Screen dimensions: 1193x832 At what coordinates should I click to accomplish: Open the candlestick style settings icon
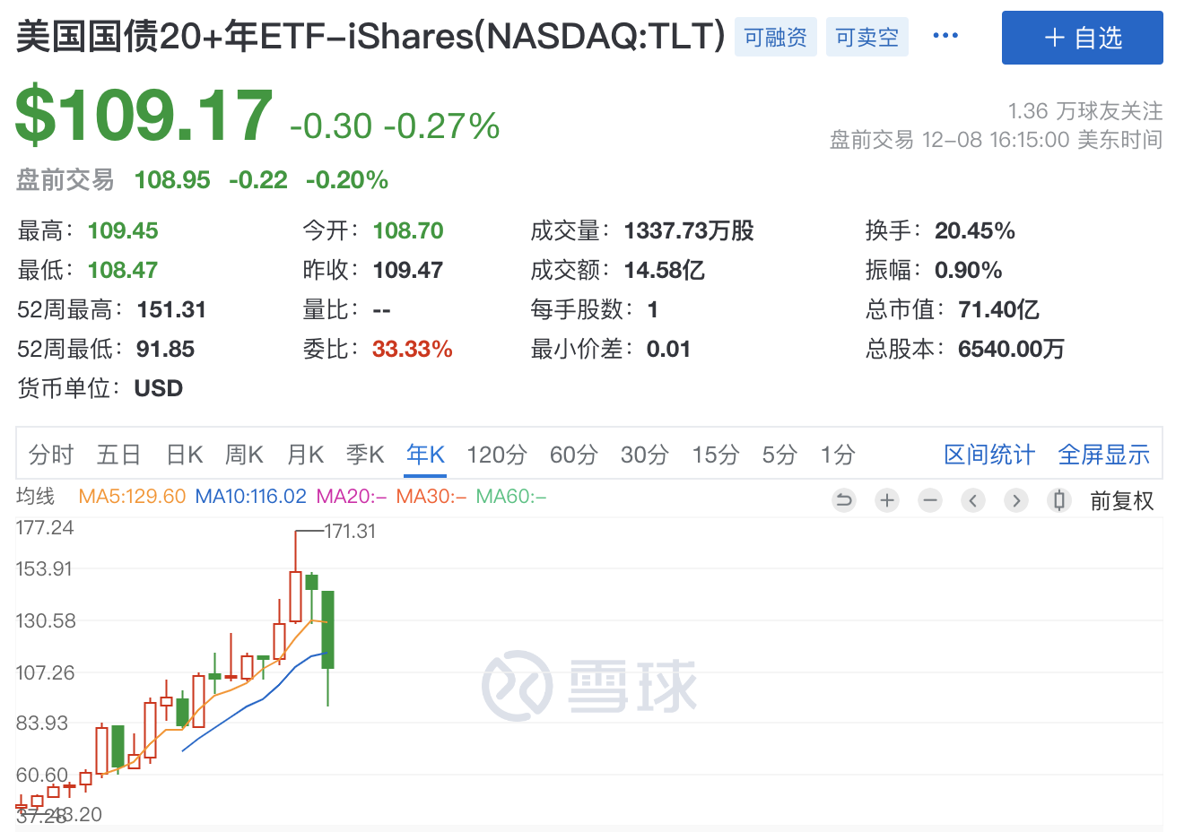pos(1059,500)
